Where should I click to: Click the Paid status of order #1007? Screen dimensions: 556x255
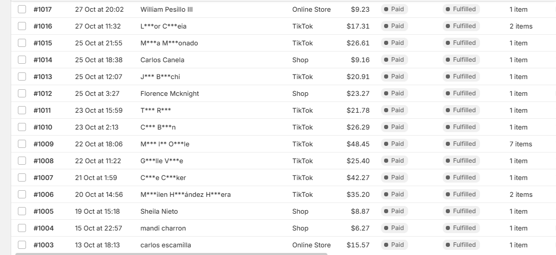point(394,177)
